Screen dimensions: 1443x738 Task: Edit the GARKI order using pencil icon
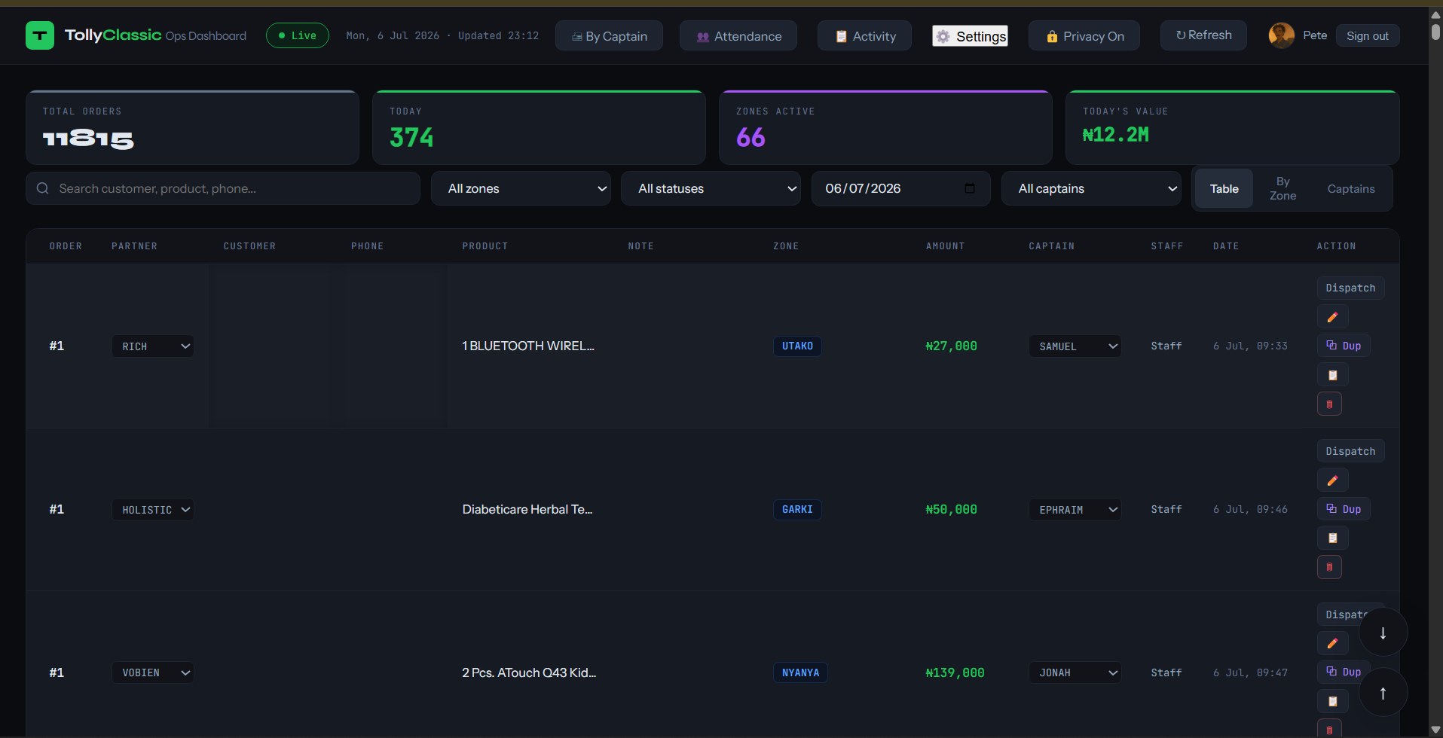1332,480
